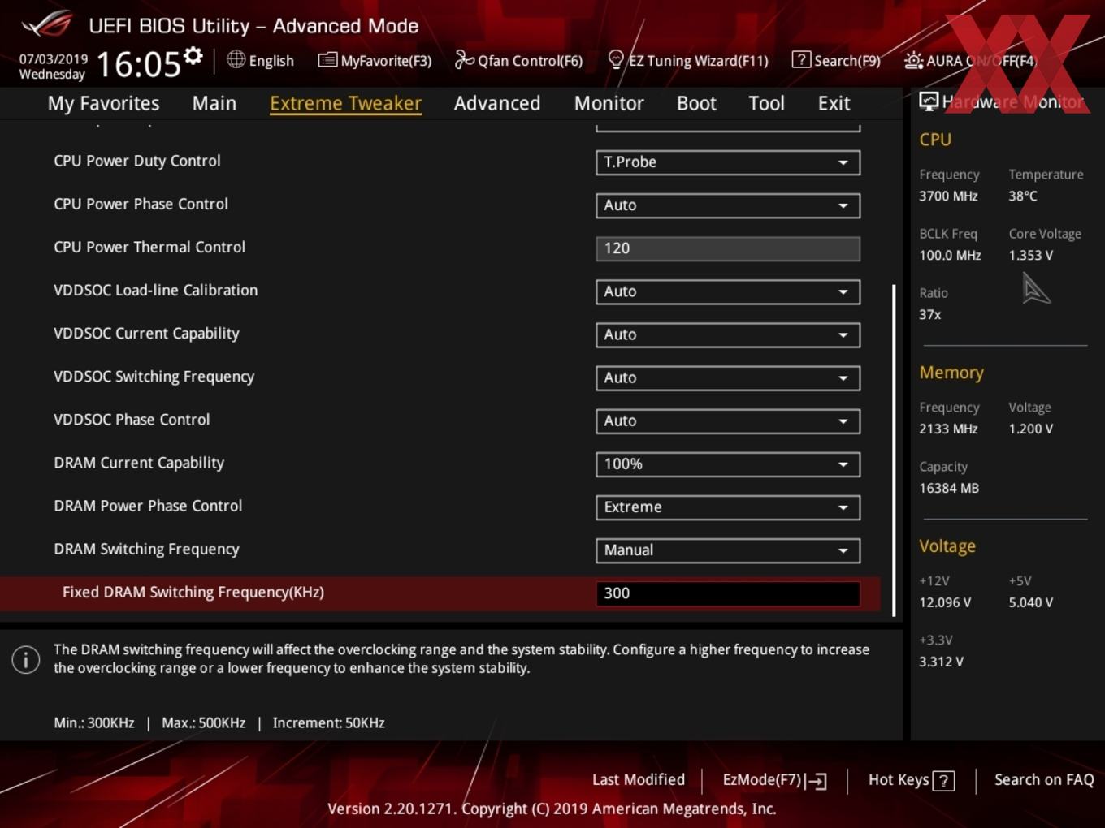
Task: Click the Hot Keys question mark icon
Action: (943, 781)
